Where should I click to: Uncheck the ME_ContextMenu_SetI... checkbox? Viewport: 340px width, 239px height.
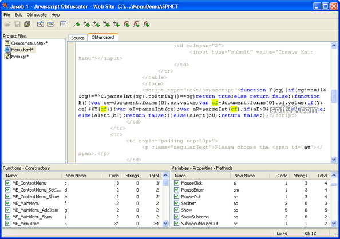[x=8, y=190]
